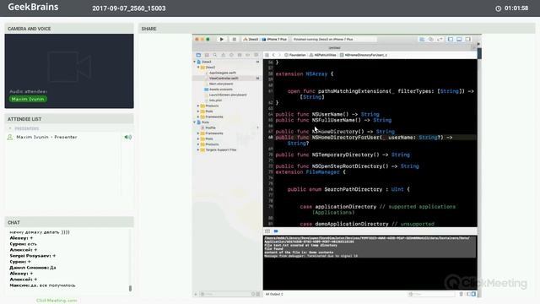Click the plus button below the navigator

tap(196, 294)
